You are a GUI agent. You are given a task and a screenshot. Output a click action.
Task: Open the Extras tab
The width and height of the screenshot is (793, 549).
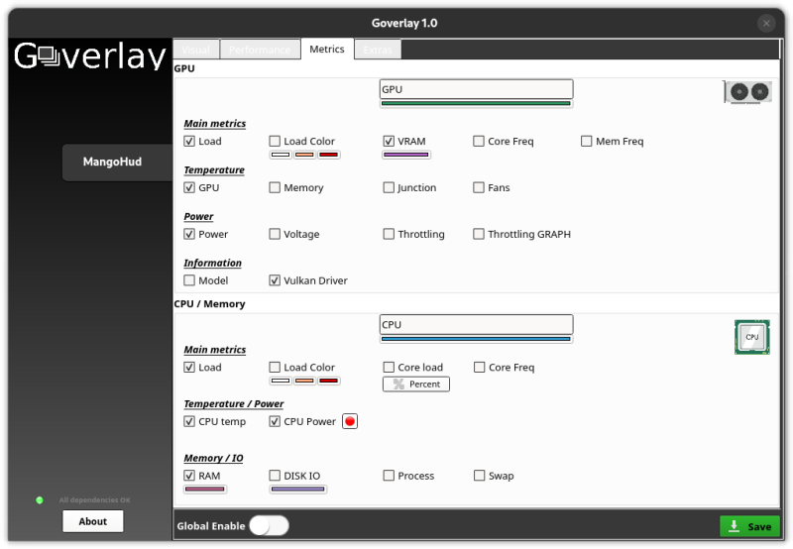[x=378, y=50]
